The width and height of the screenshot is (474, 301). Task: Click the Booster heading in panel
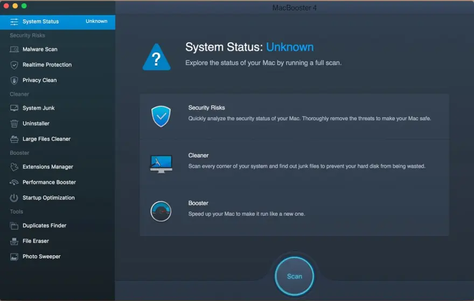[198, 203]
